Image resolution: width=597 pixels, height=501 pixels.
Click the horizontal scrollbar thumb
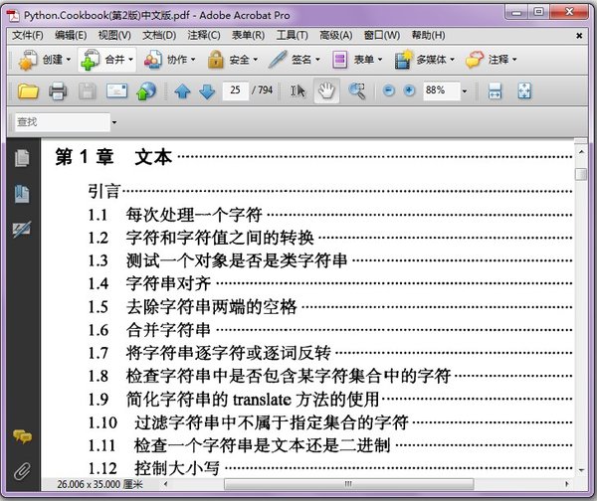point(349,484)
